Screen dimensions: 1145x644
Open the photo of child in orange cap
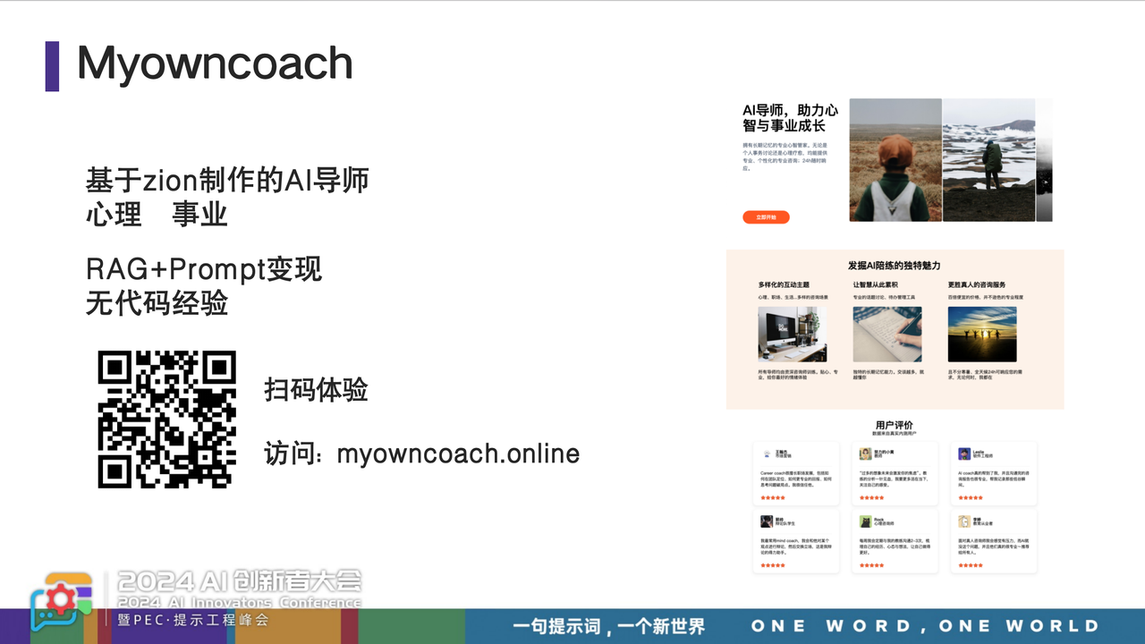(895, 160)
